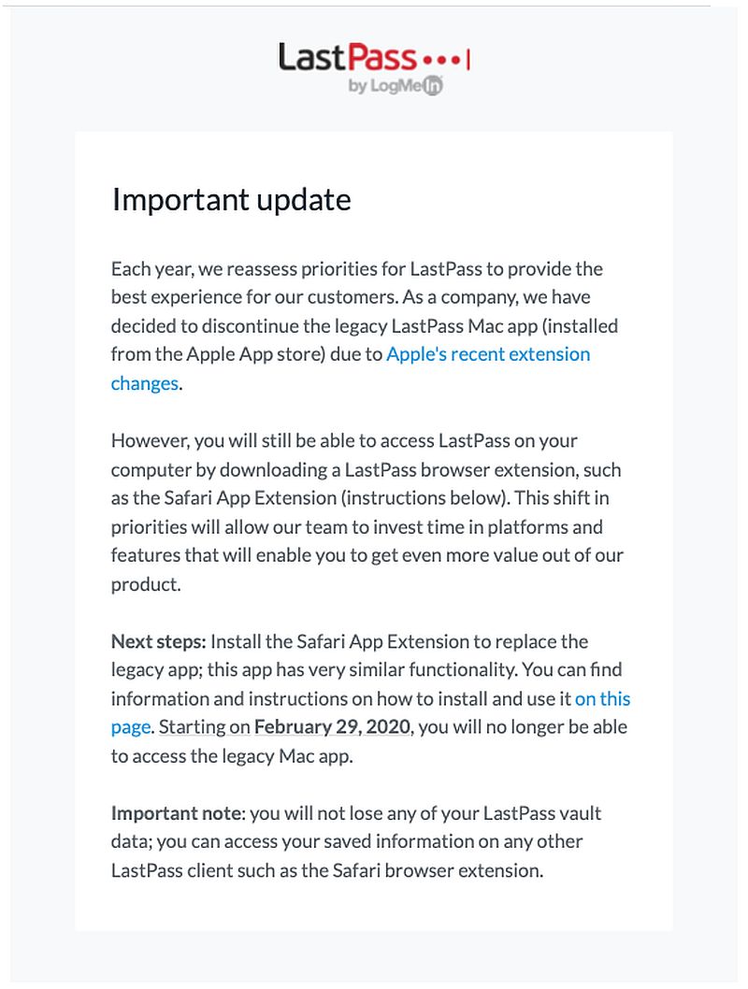Click the underlined date February 29, 2020
The height and width of the screenshot is (989, 748).
[332, 727]
